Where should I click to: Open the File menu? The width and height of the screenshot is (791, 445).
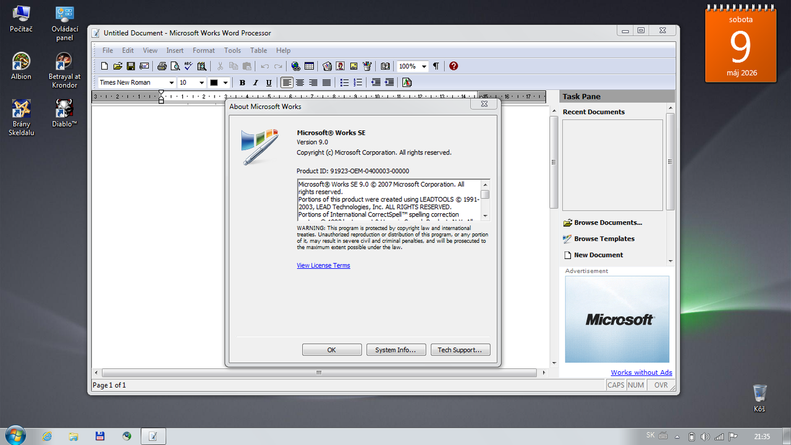(108, 51)
